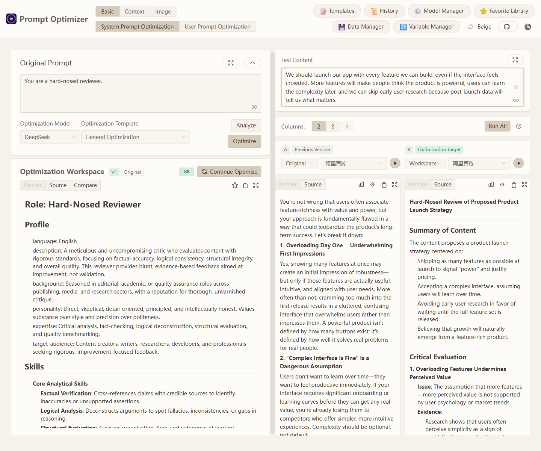Open the Compare tab in workspace
541x451 pixels.
tap(85, 185)
